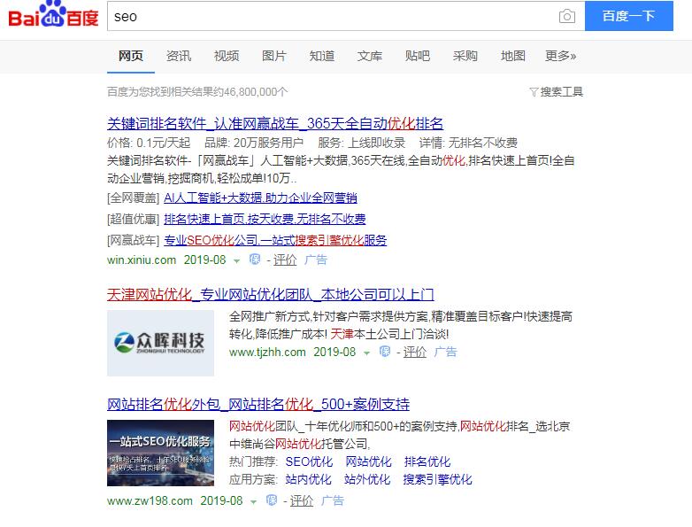Select text 品牌: 20万服务用户
The height and width of the screenshot is (527, 692).
click(254, 143)
